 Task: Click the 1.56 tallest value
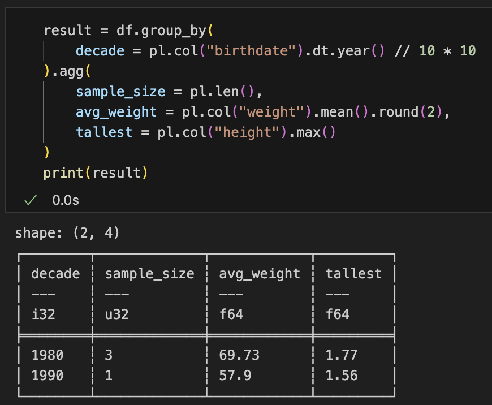coord(341,376)
